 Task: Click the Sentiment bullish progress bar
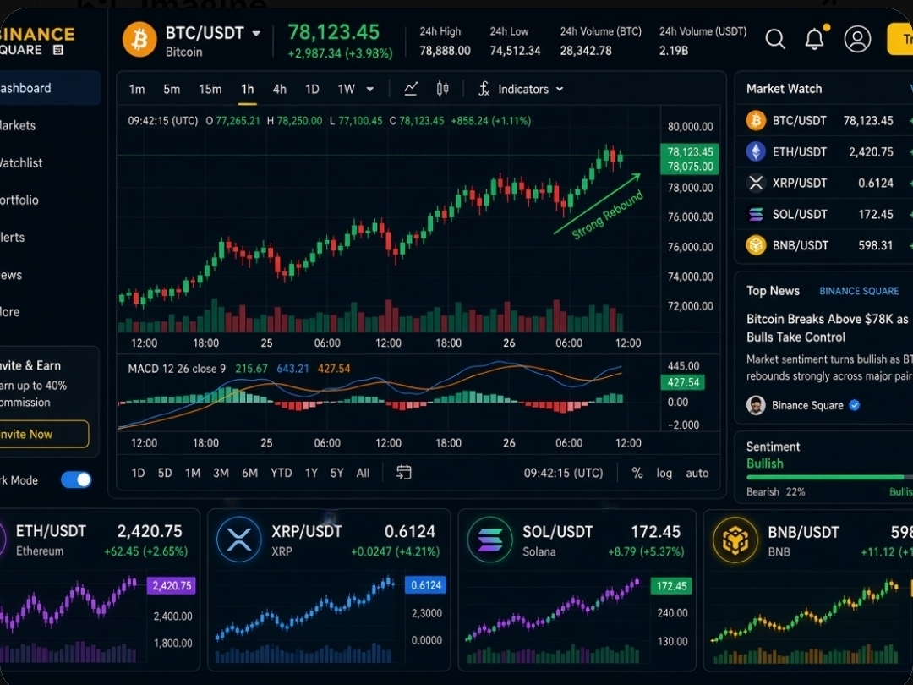829,478
